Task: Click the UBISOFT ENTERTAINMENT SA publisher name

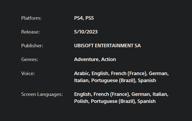Action: click(x=107, y=46)
